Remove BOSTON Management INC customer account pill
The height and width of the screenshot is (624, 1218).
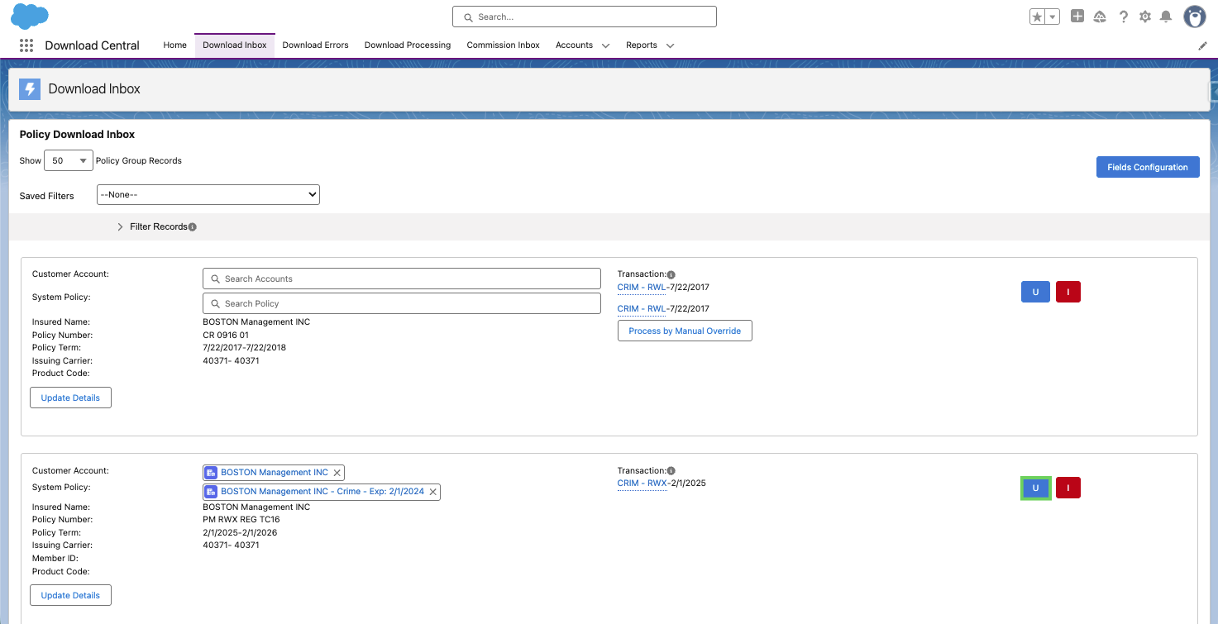click(337, 473)
